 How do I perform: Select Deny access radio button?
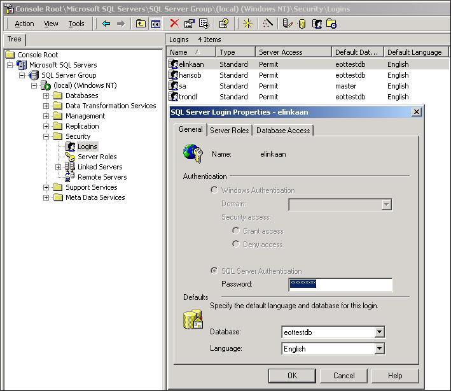coord(235,244)
